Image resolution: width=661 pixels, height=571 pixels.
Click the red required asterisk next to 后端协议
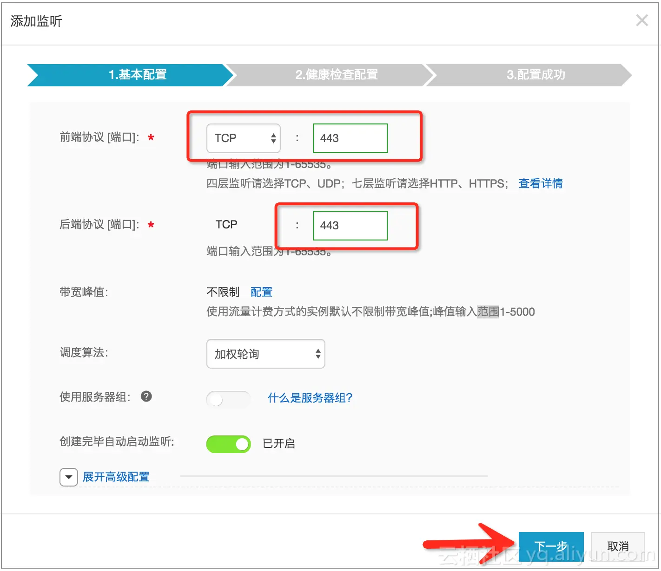[150, 225]
